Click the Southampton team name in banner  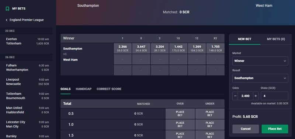[88, 6]
